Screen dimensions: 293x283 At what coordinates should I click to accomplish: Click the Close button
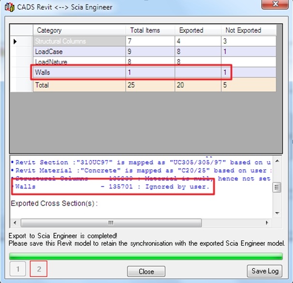coord(146,271)
